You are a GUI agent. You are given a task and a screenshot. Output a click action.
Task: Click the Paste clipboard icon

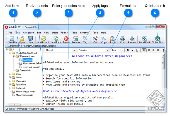(x=113, y=38)
